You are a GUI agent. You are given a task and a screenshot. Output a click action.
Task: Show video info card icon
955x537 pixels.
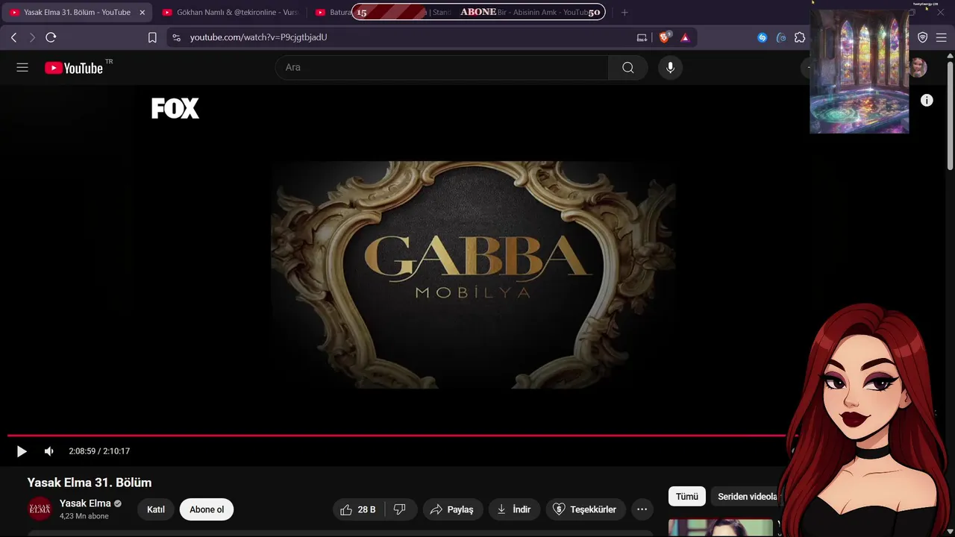point(927,100)
